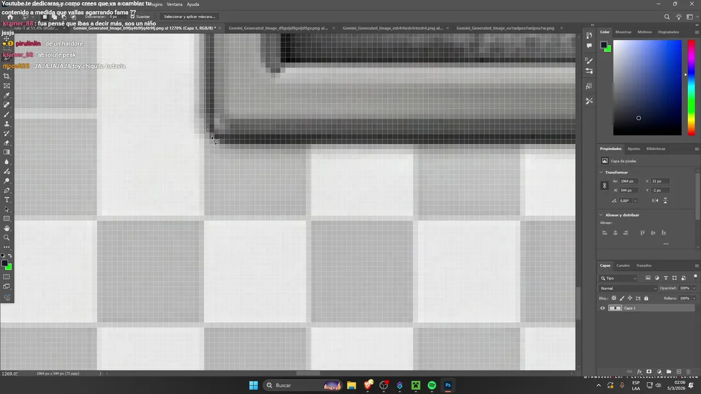Viewport: 701px width, 394px height.
Task: Select the Hand tool
Action: tap(7, 228)
